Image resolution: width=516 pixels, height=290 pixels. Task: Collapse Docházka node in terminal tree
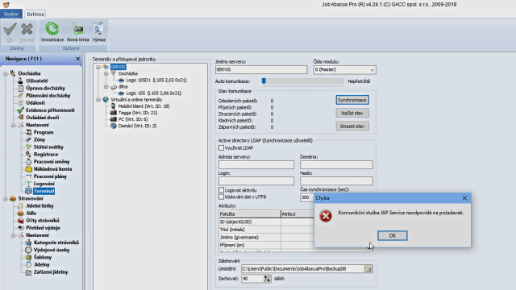tap(106, 73)
